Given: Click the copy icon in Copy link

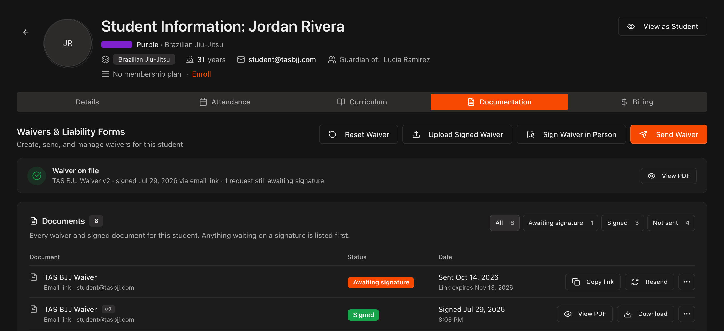Looking at the screenshot, I should point(576,282).
